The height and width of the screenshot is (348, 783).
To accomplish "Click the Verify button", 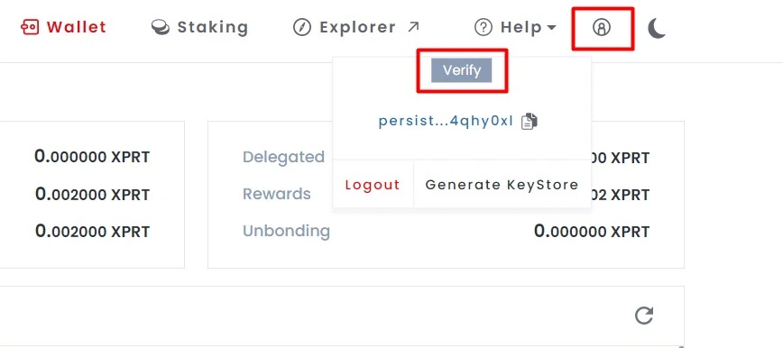I will pyautogui.click(x=462, y=70).
